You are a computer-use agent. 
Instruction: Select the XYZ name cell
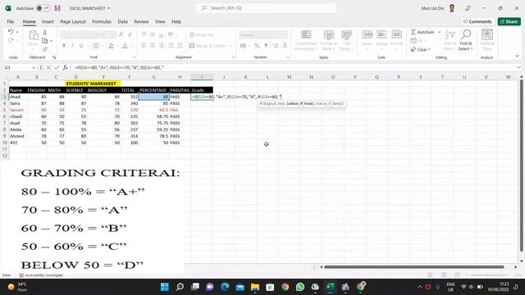coord(18,143)
